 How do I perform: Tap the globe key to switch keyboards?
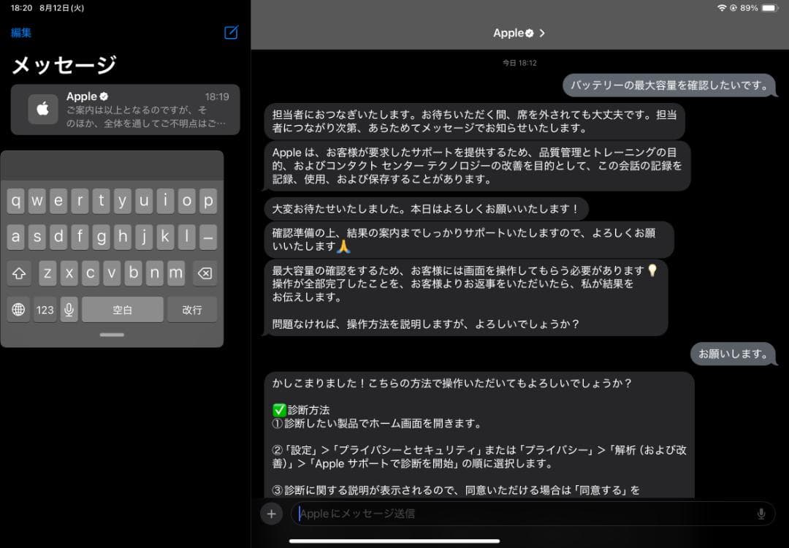pyautogui.click(x=18, y=310)
